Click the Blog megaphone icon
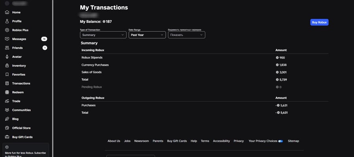This screenshot has height=157, width=354. pos(7,119)
